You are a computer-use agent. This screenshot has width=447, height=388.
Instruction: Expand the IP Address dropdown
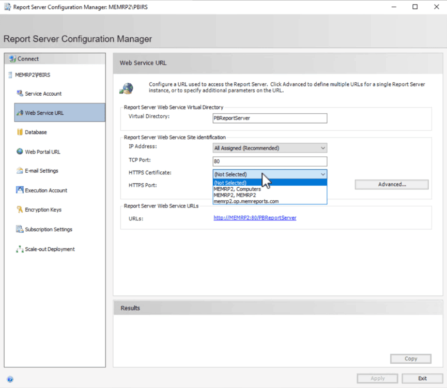(x=270, y=148)
